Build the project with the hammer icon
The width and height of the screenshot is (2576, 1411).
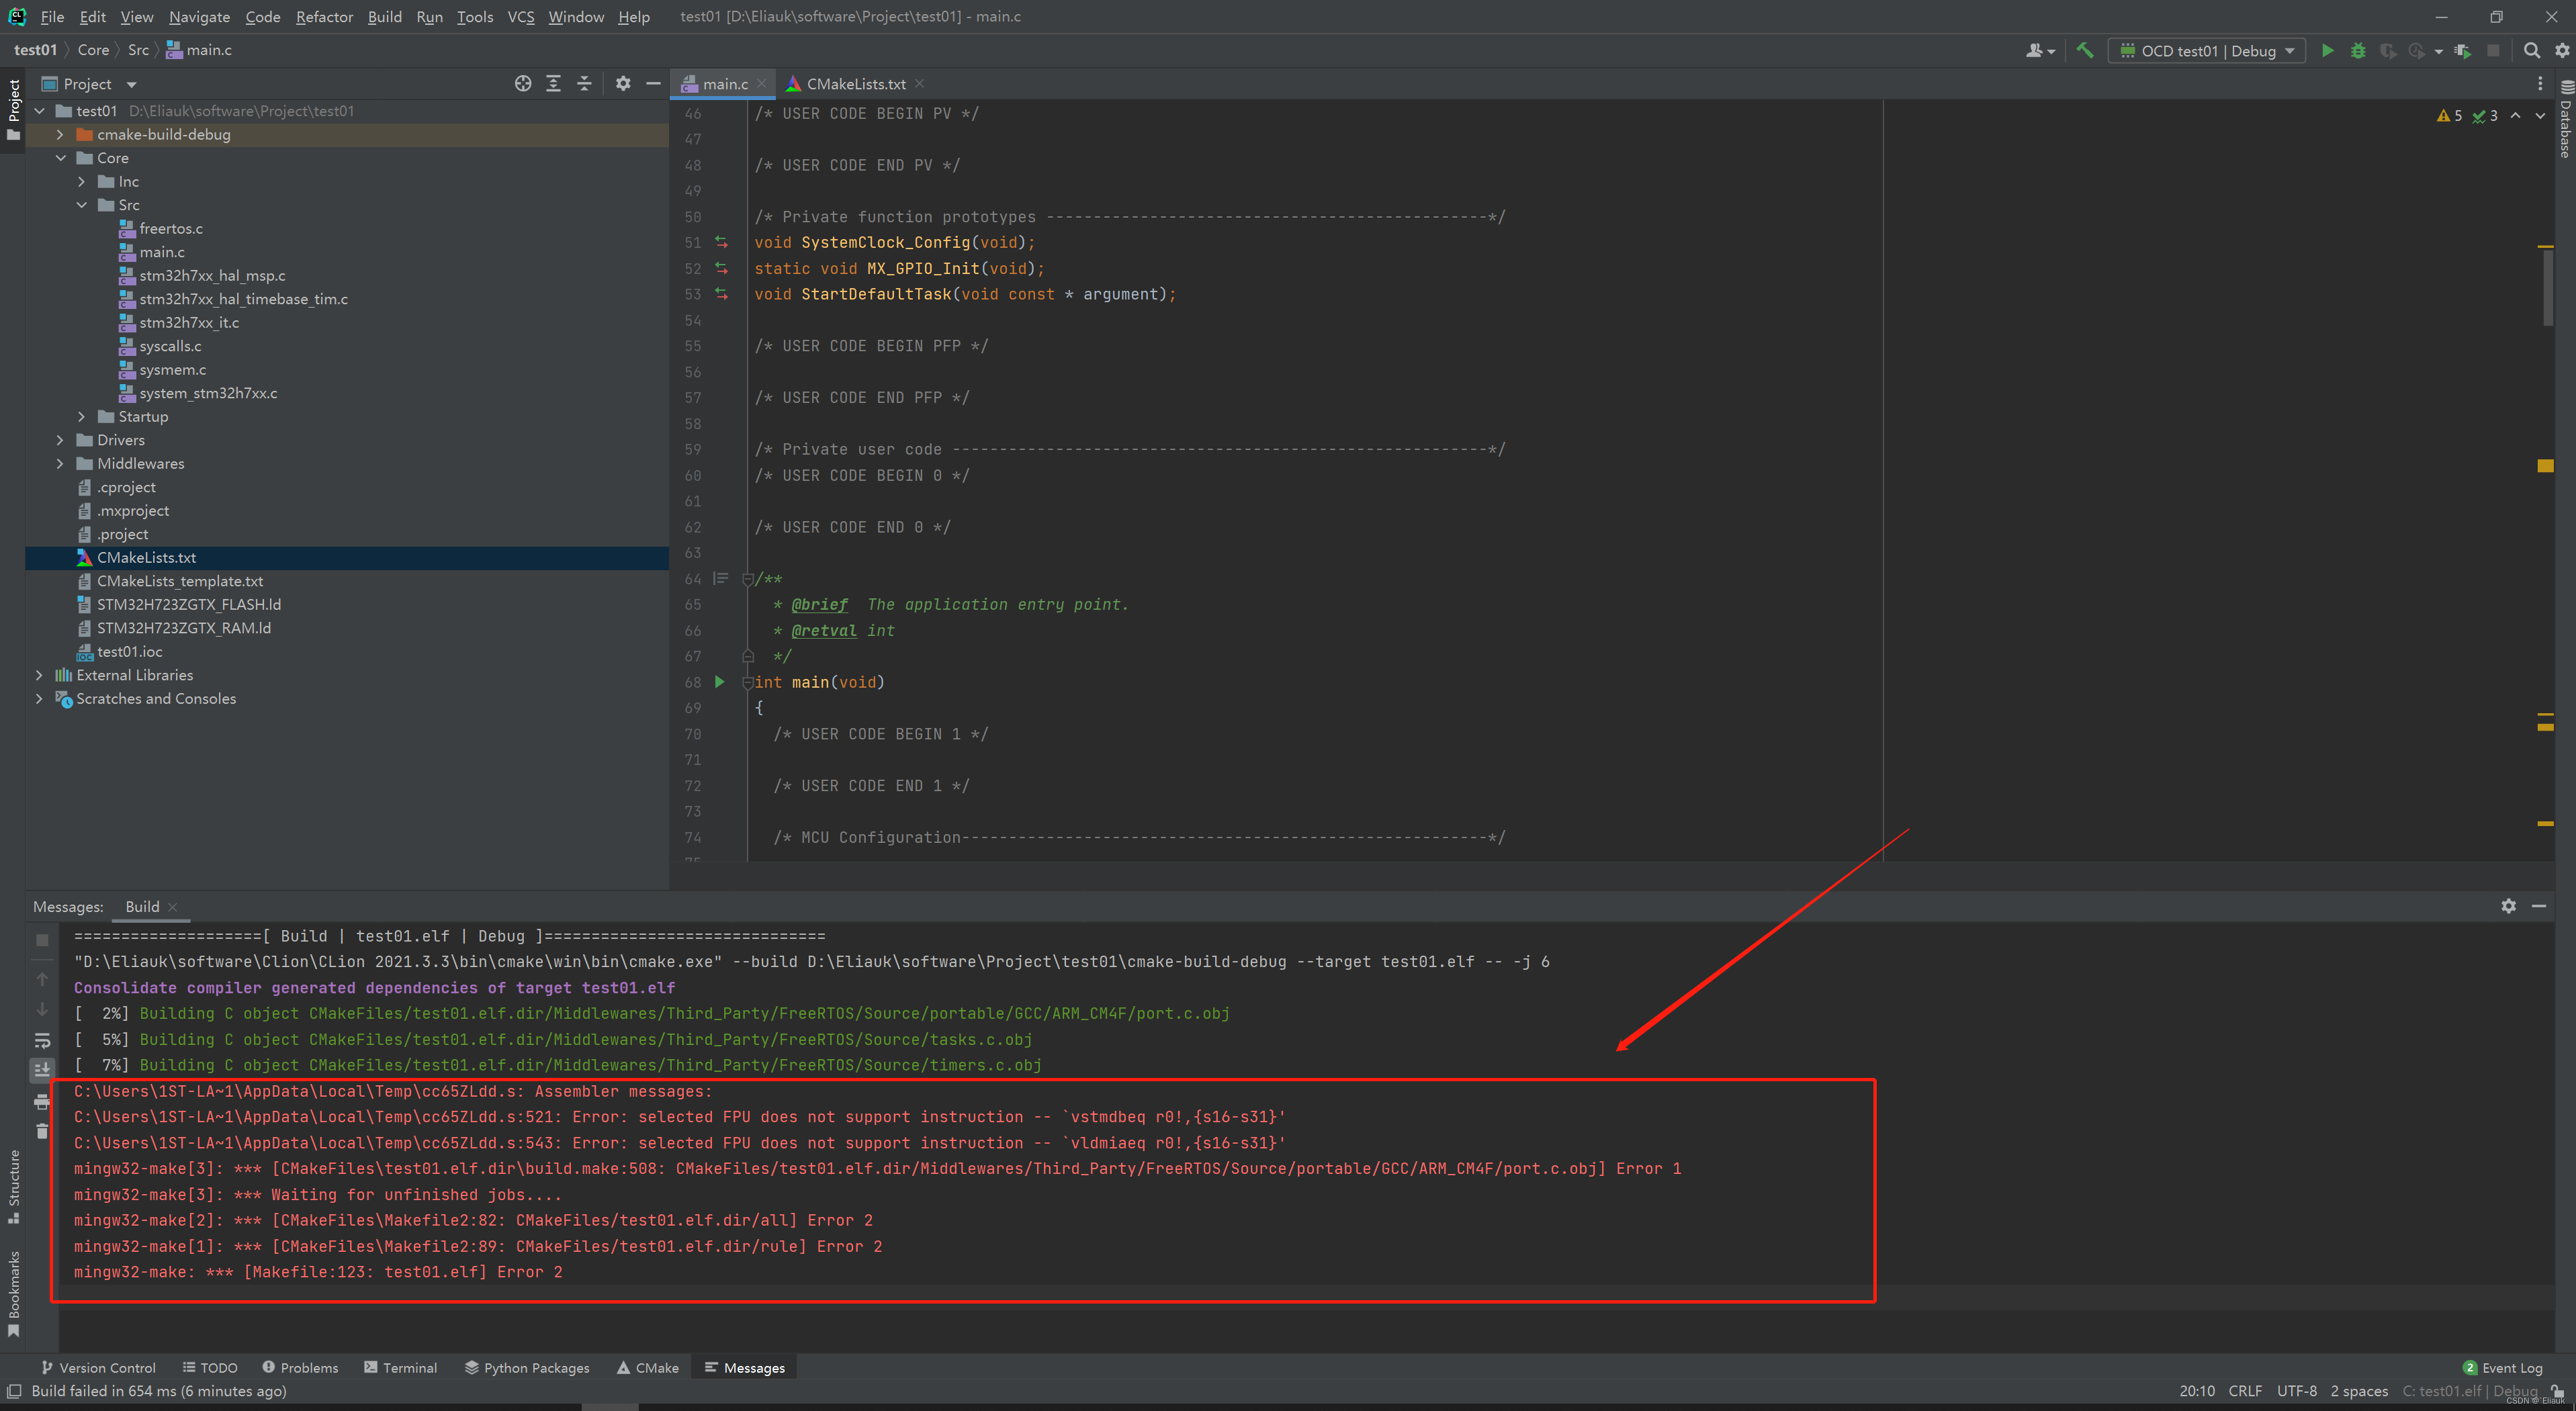pyautogui.click(x=2086, y=50)
